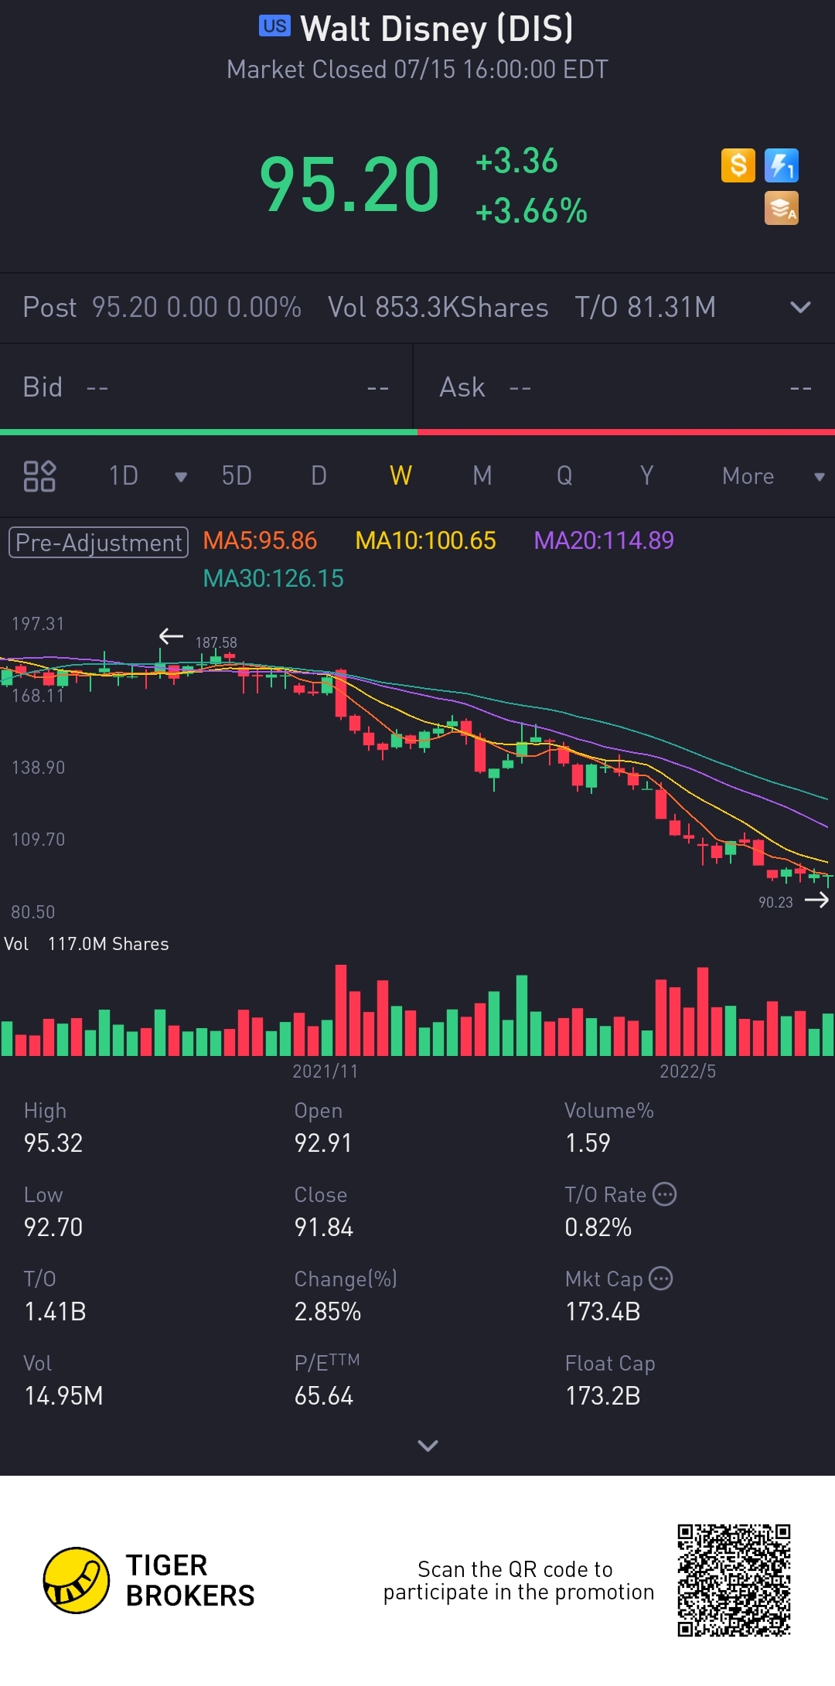Tap the Volume% 1.59 value
835x1686 pixels.
(x=588, y=1143)
